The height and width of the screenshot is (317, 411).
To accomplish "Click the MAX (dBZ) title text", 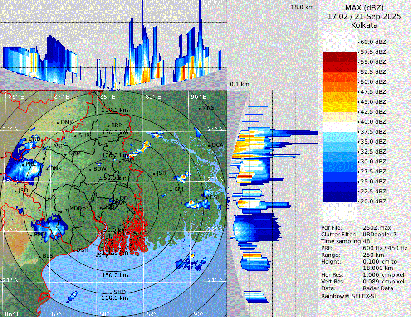I will point(364,8).
